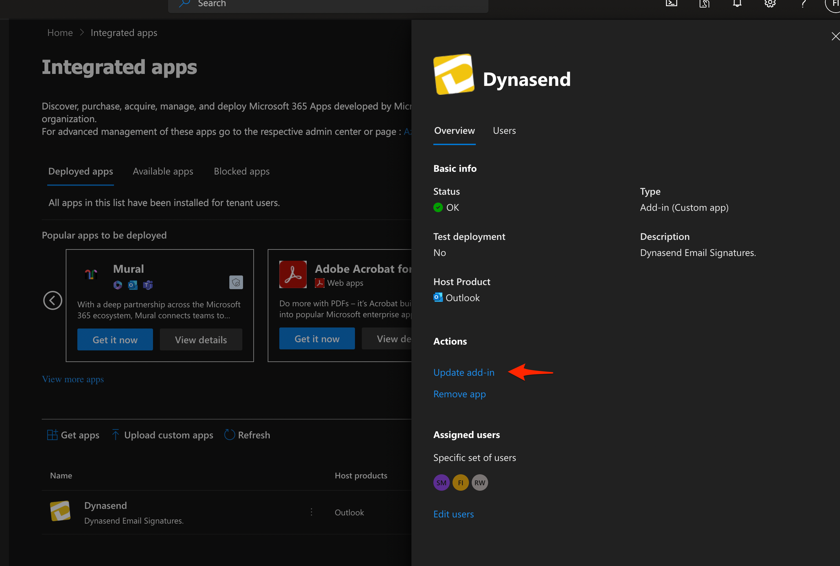Screen dimensions: 840x566
Task: Click Outlook icon under Host Product
Action: pyautogui.click(x=438, y=297)
